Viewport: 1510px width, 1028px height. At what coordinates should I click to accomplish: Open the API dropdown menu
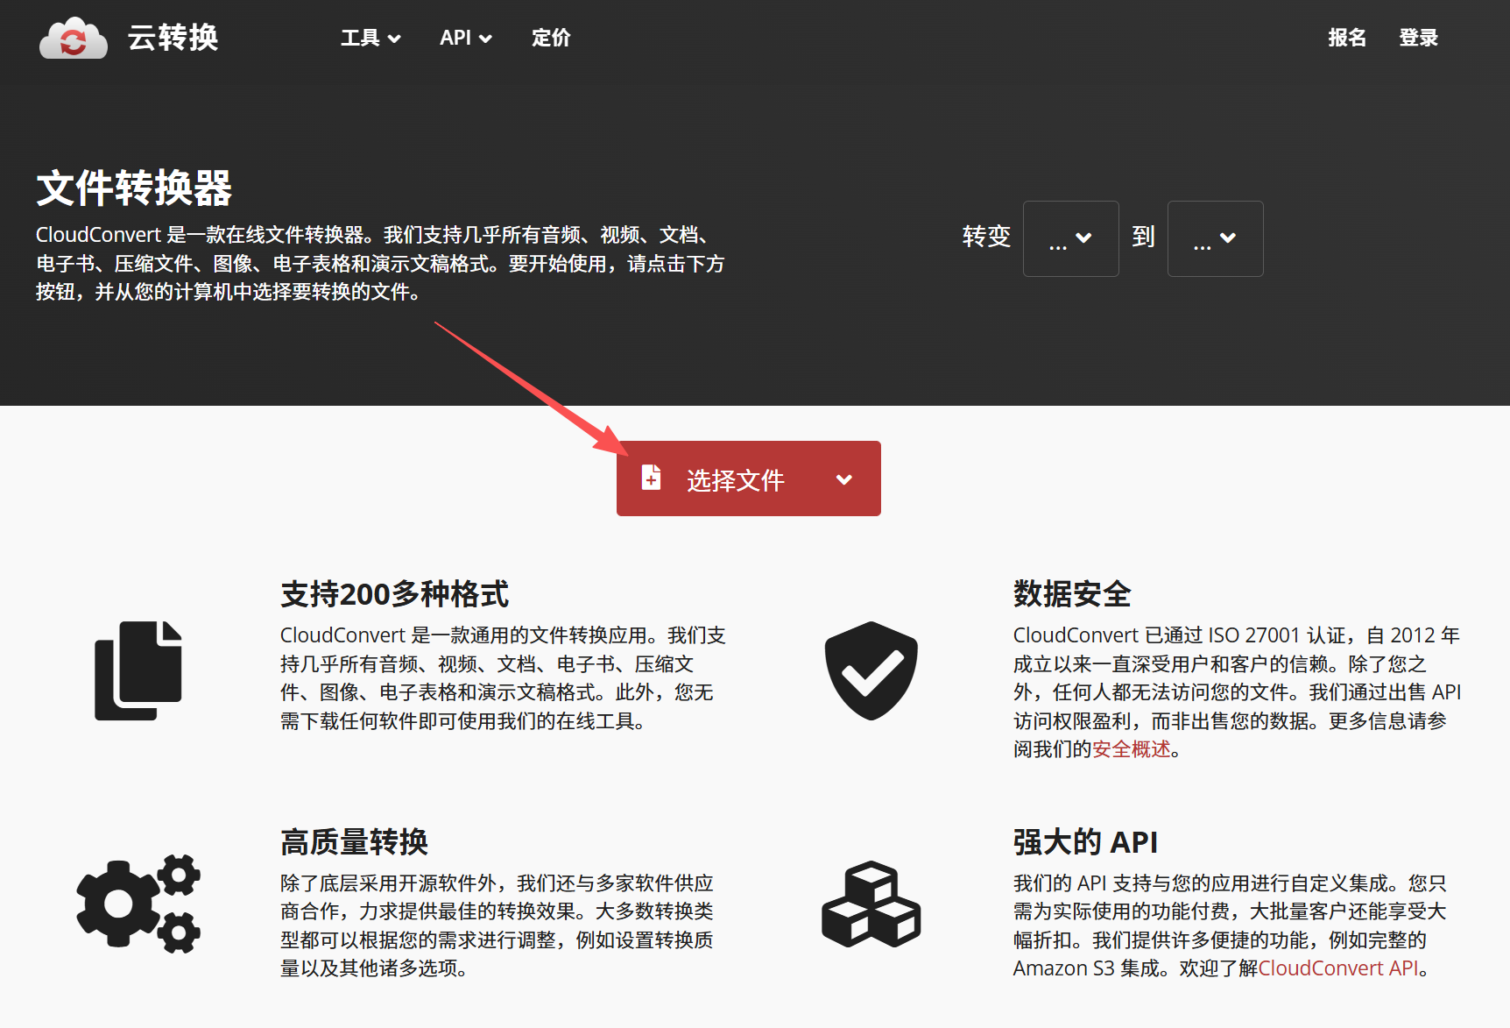pos(465,38)
